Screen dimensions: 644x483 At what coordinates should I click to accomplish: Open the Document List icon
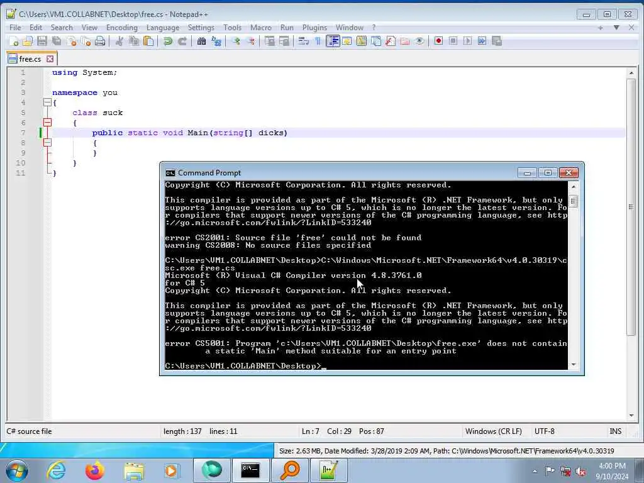coord(376,41)
